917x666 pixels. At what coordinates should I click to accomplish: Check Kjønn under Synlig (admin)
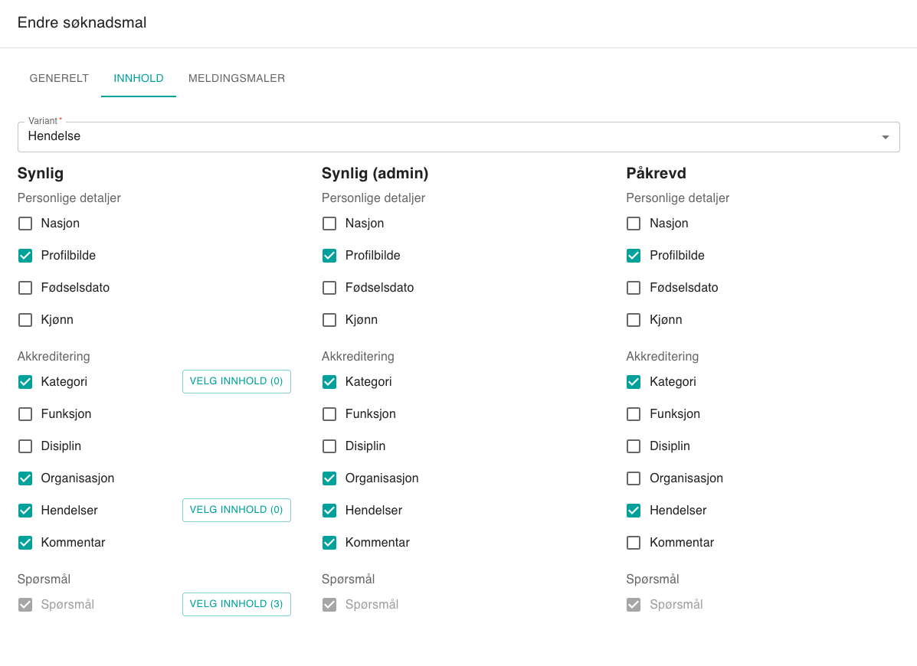(329, 320)
